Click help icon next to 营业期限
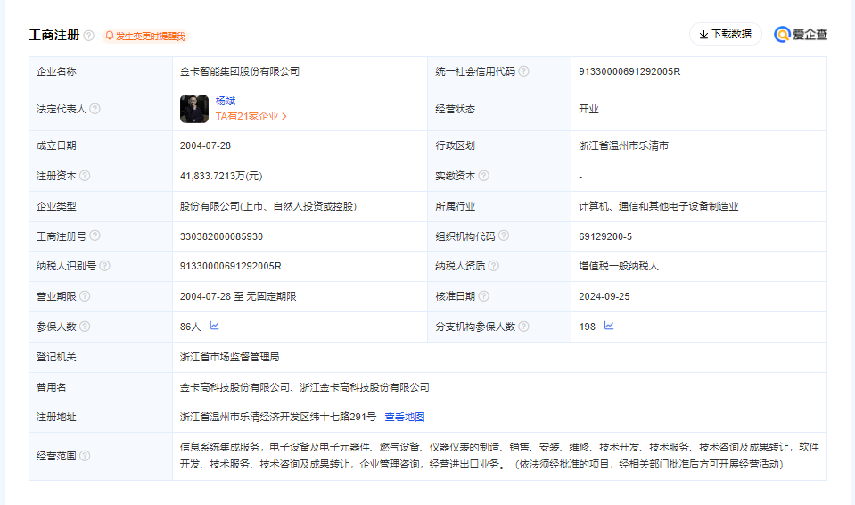 pos(85,296)
